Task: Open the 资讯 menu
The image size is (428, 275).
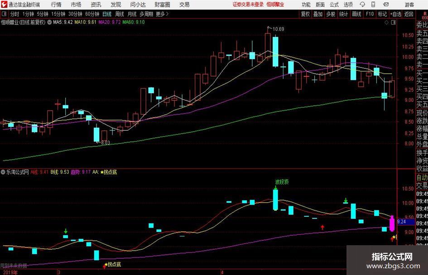Action: tap(96, 5)
